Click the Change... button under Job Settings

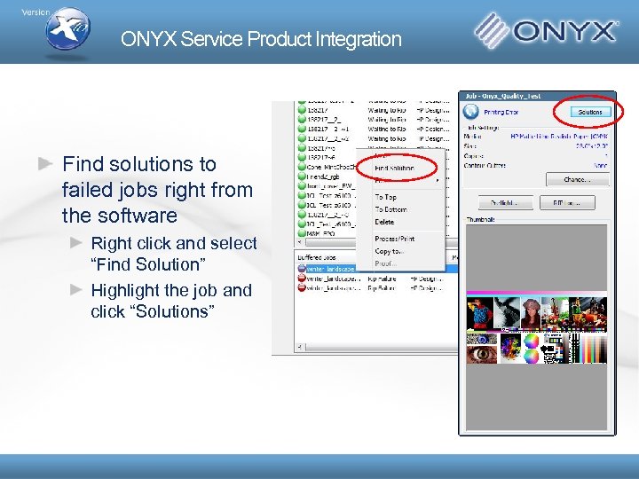[578, 179]
